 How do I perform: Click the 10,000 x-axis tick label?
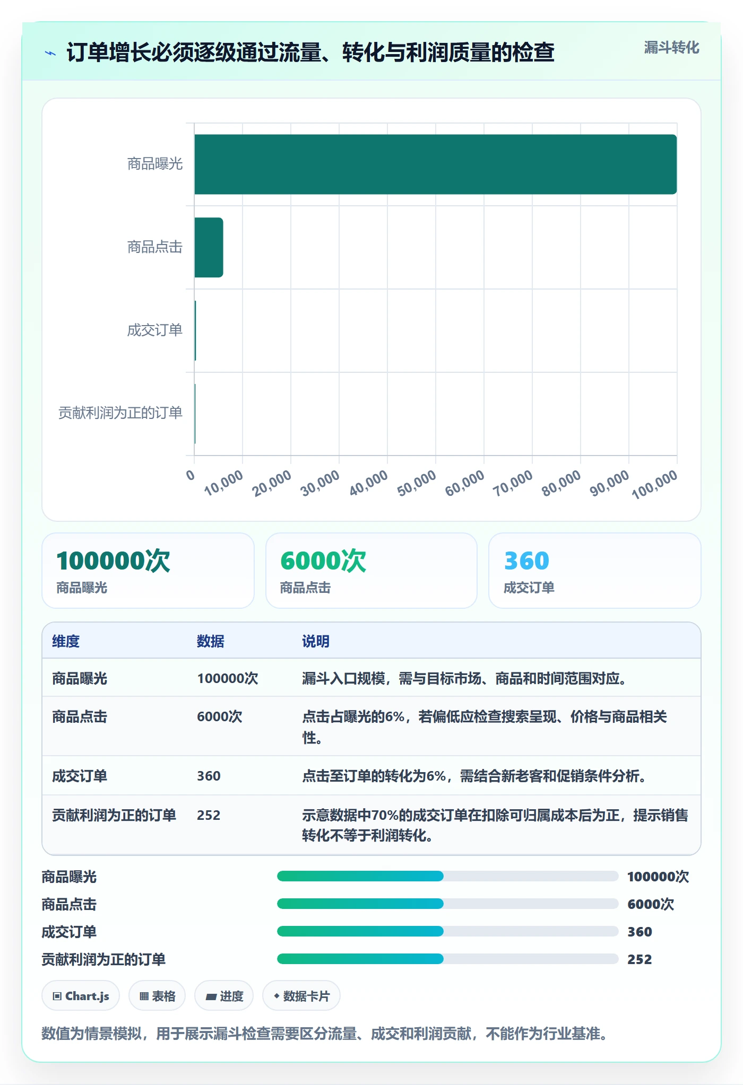click(224, 483)
